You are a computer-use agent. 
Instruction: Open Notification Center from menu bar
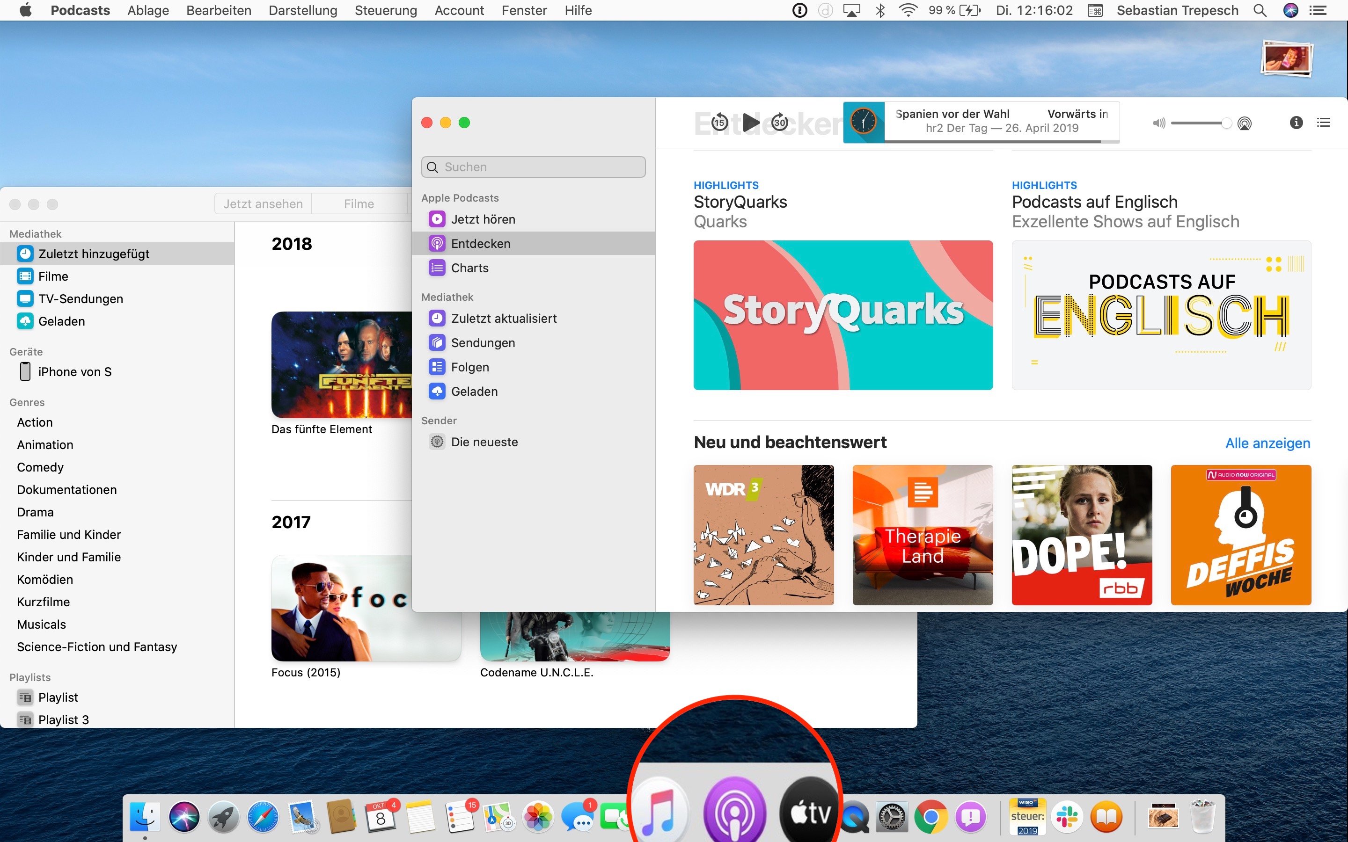point(1318,10)
